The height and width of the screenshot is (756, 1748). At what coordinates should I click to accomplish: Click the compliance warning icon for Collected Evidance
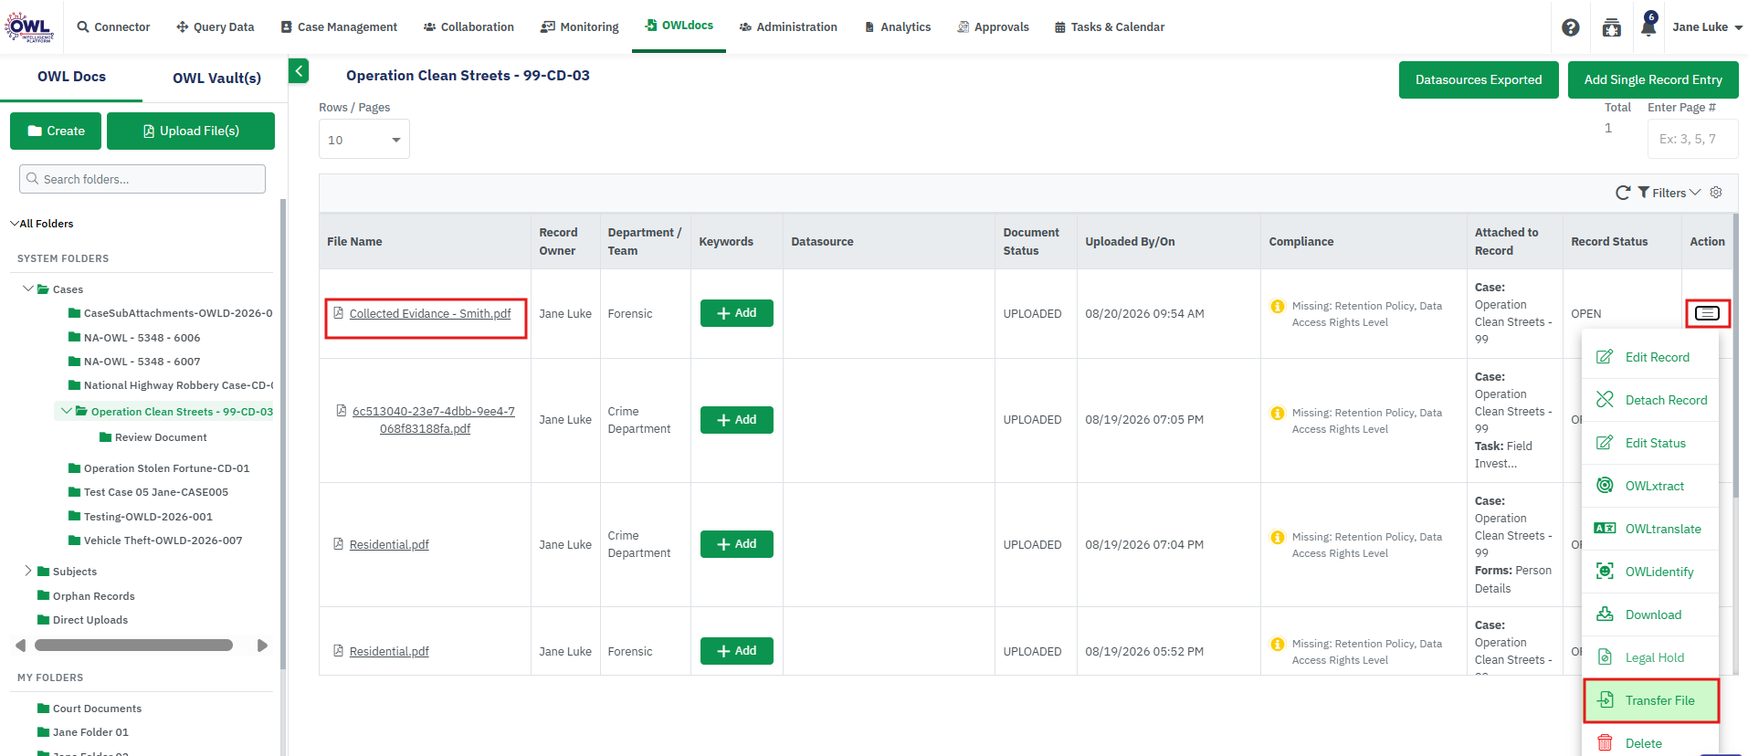[x=1278, y=306]
